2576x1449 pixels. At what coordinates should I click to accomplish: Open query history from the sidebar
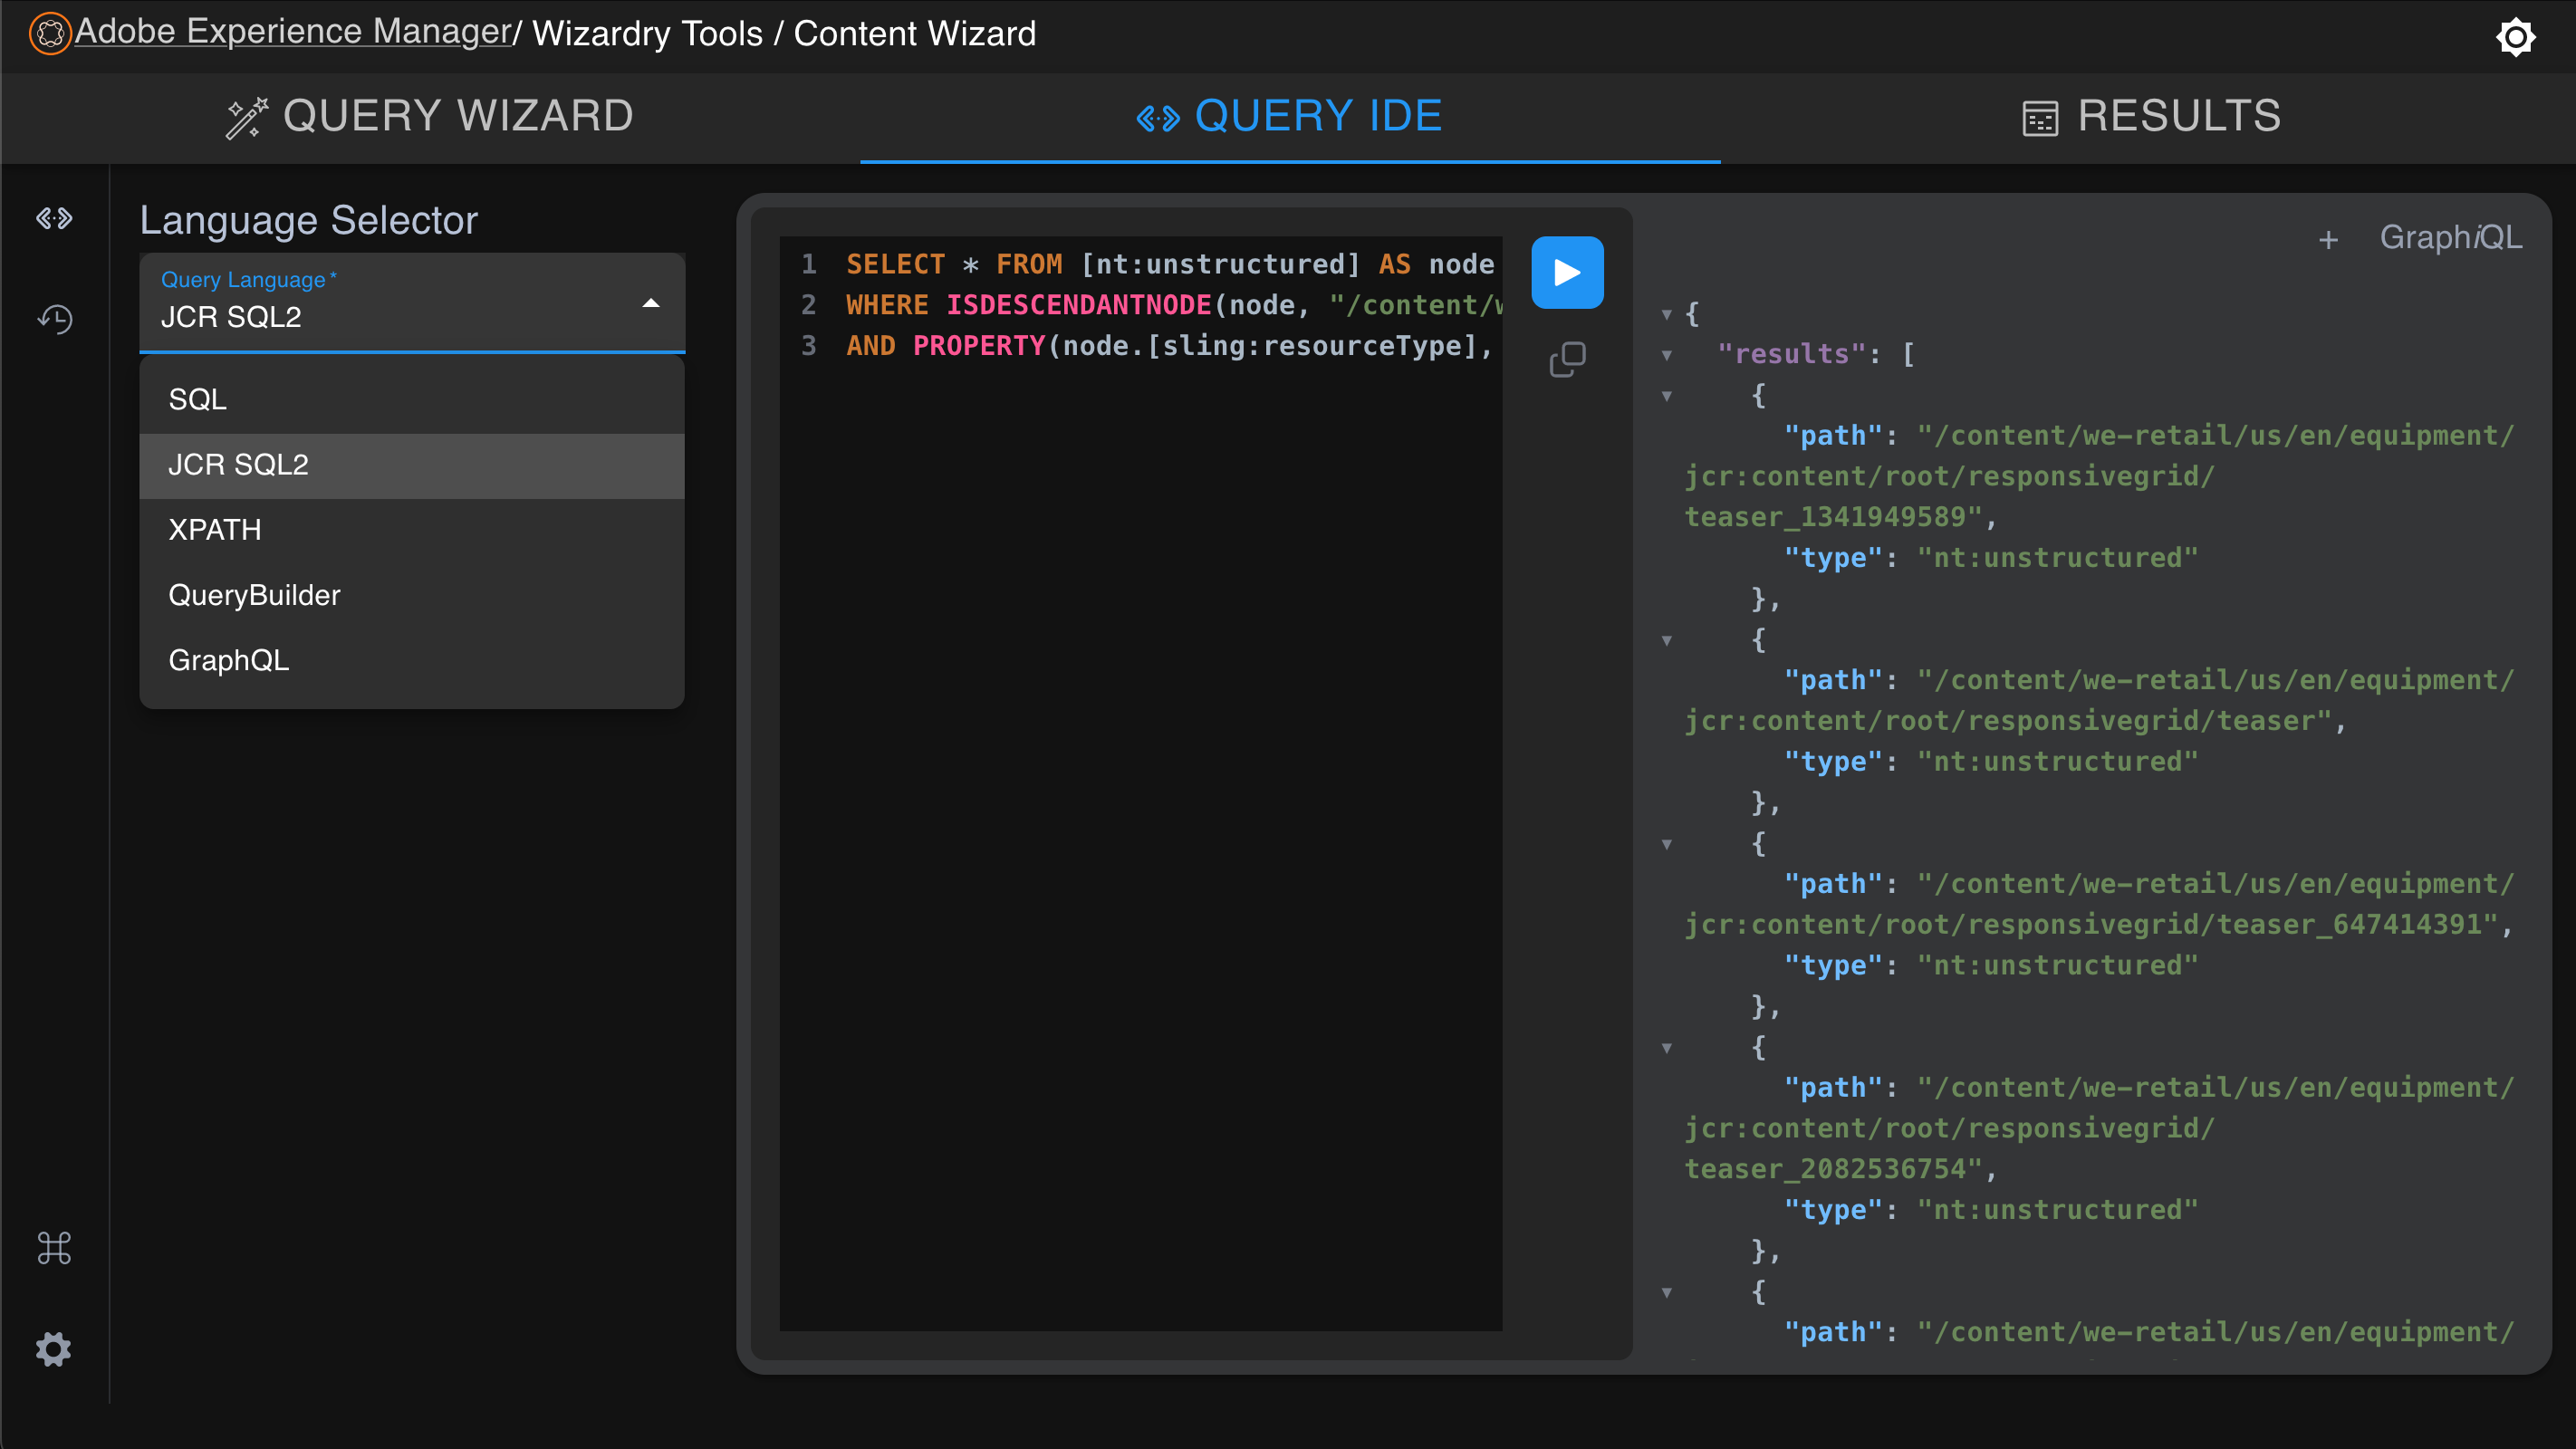tap(55, 319)
